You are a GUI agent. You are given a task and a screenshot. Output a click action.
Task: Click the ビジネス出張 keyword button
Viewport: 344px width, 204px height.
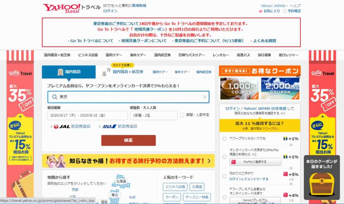175,187
